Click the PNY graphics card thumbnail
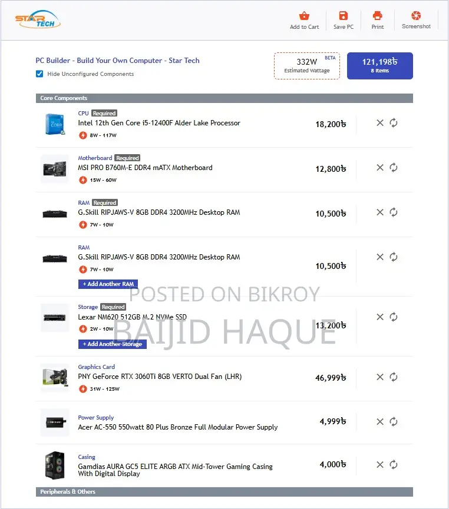The width and height of the screenshot is (449, 509). point(55,378)
